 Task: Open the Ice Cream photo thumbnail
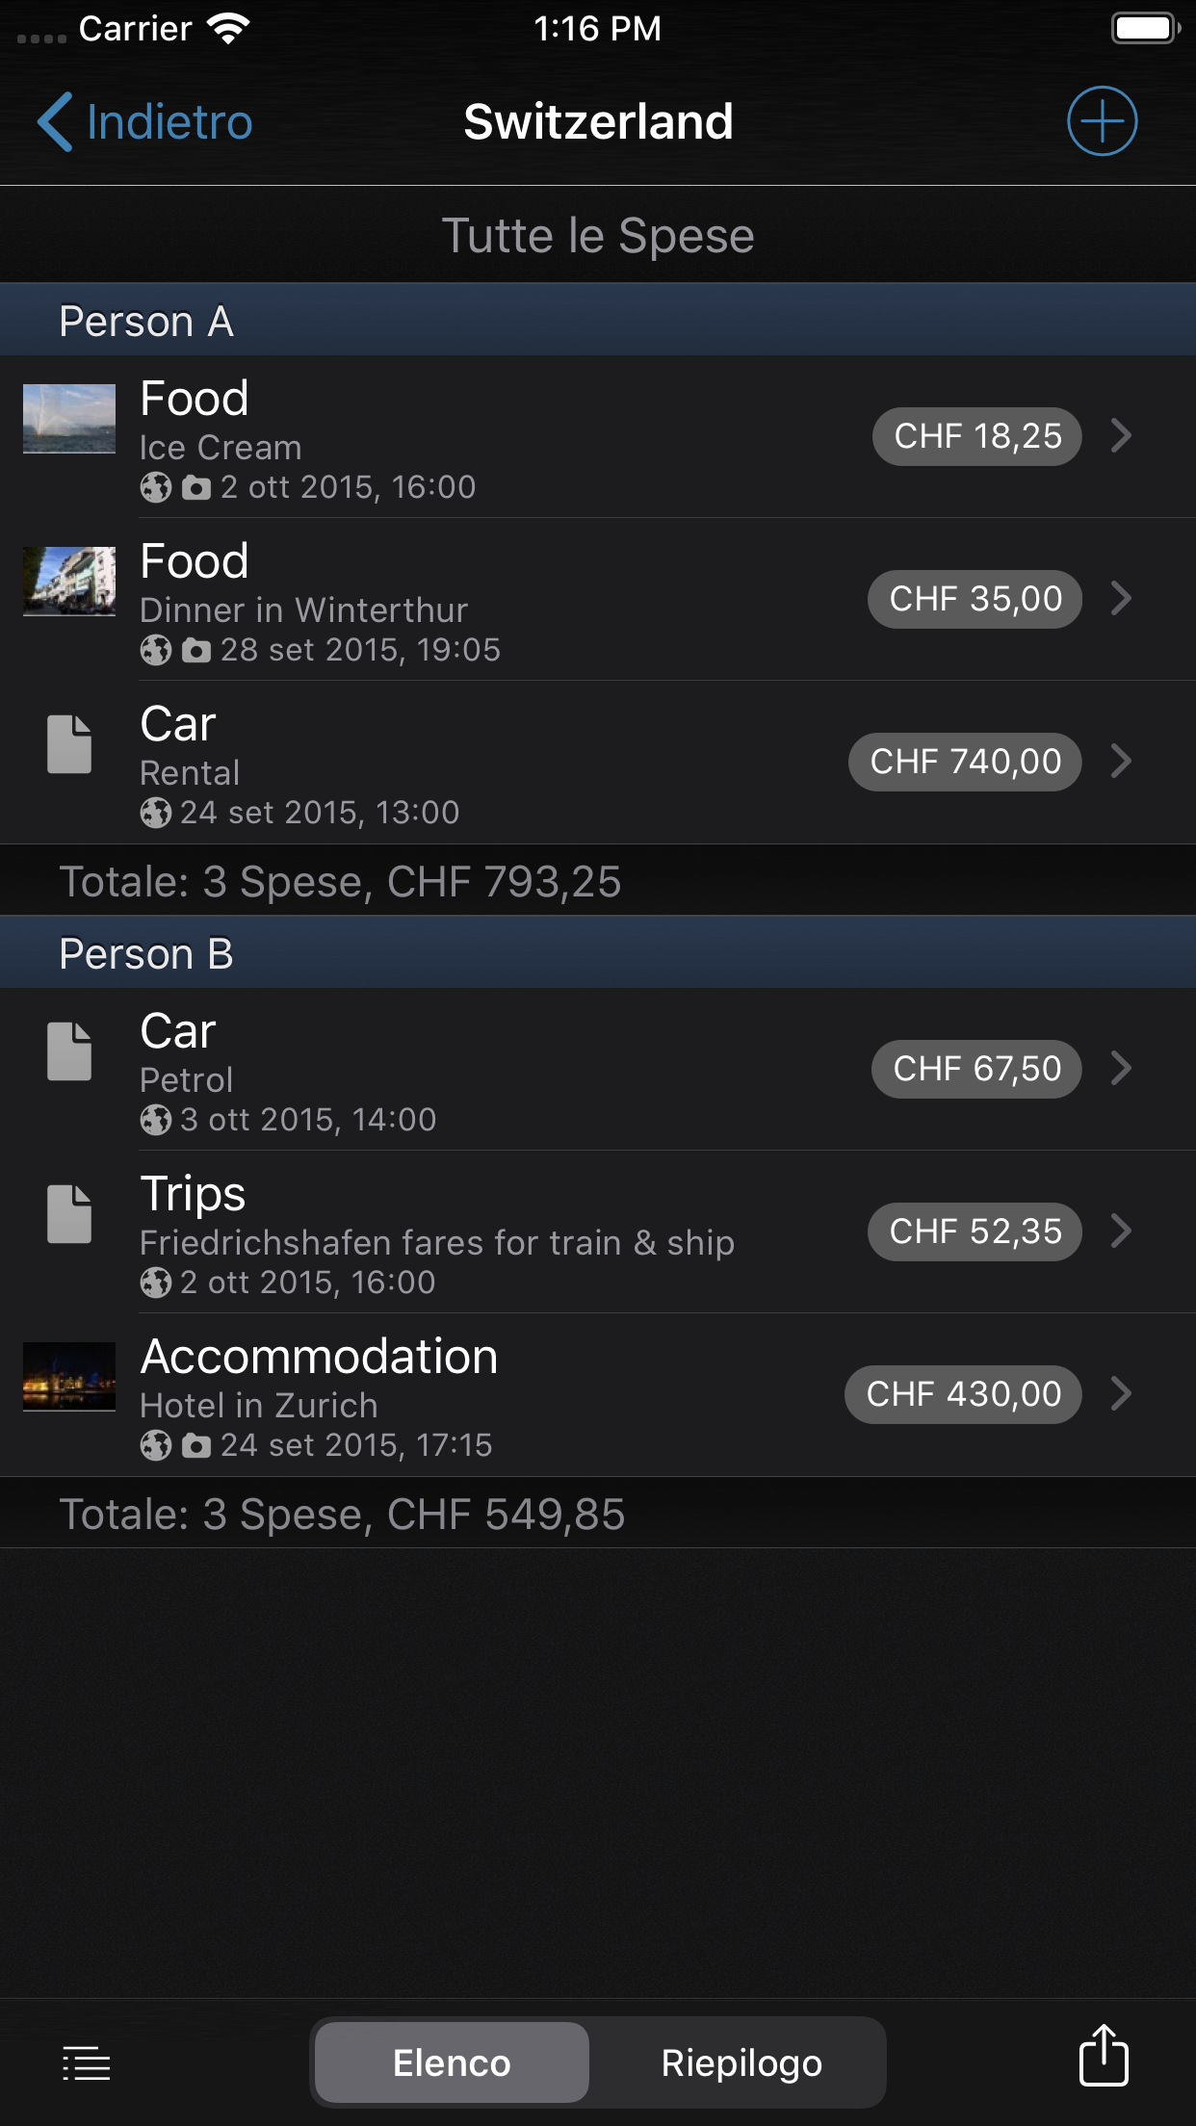click(x=69, y=419)
